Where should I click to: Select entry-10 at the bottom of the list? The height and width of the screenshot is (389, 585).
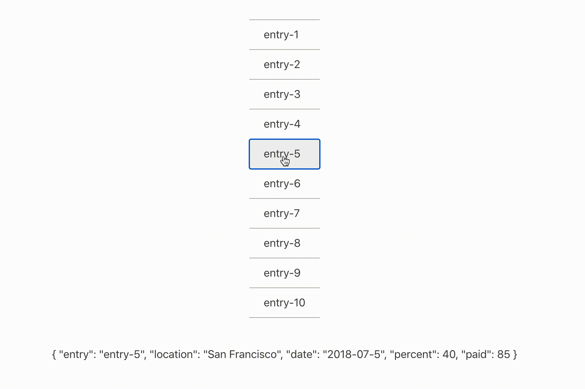pyautogui.click(x=284, y=302)
